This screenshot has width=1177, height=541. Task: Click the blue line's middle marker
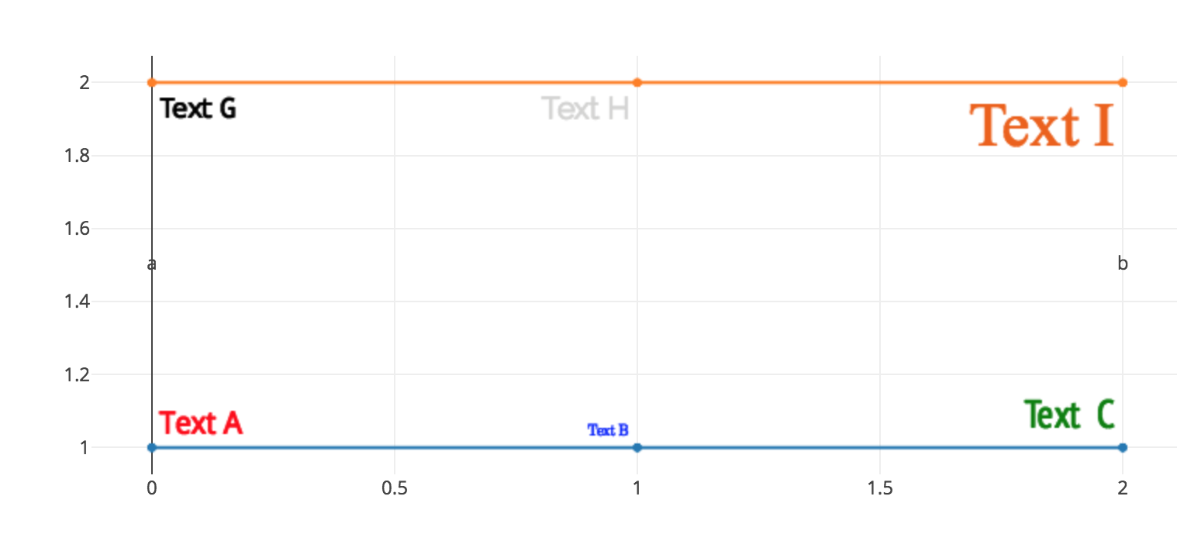click(x=637, y=447)
